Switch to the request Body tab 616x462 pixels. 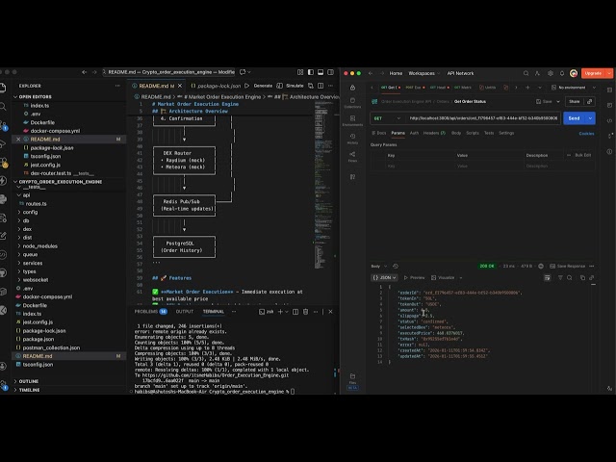pos(455,133)
